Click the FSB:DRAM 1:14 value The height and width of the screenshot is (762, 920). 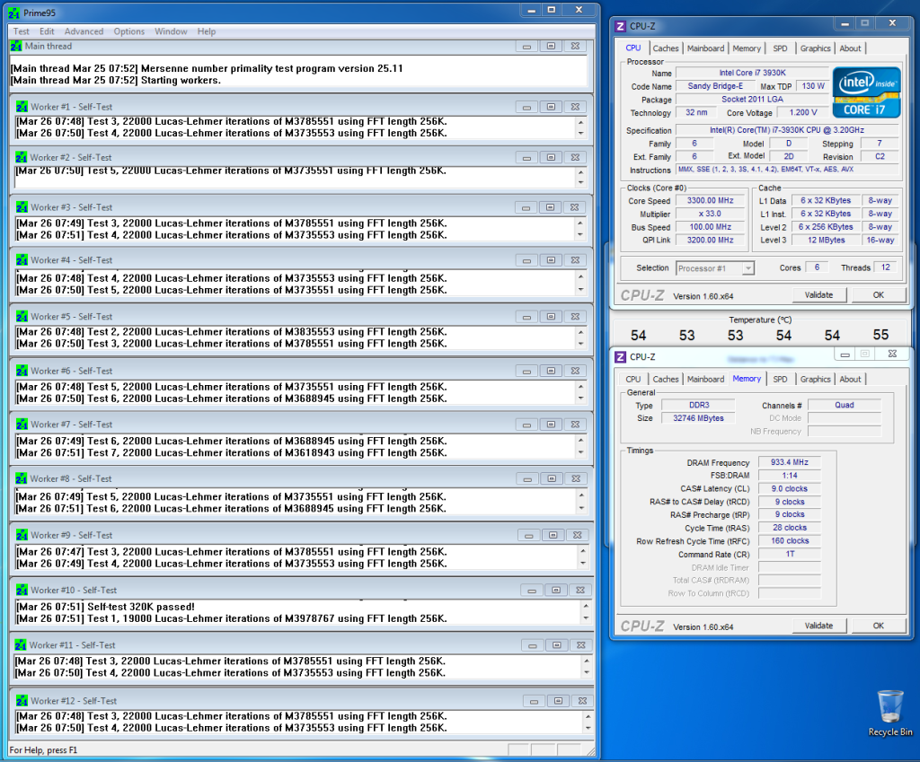click(x=789, y=476)
